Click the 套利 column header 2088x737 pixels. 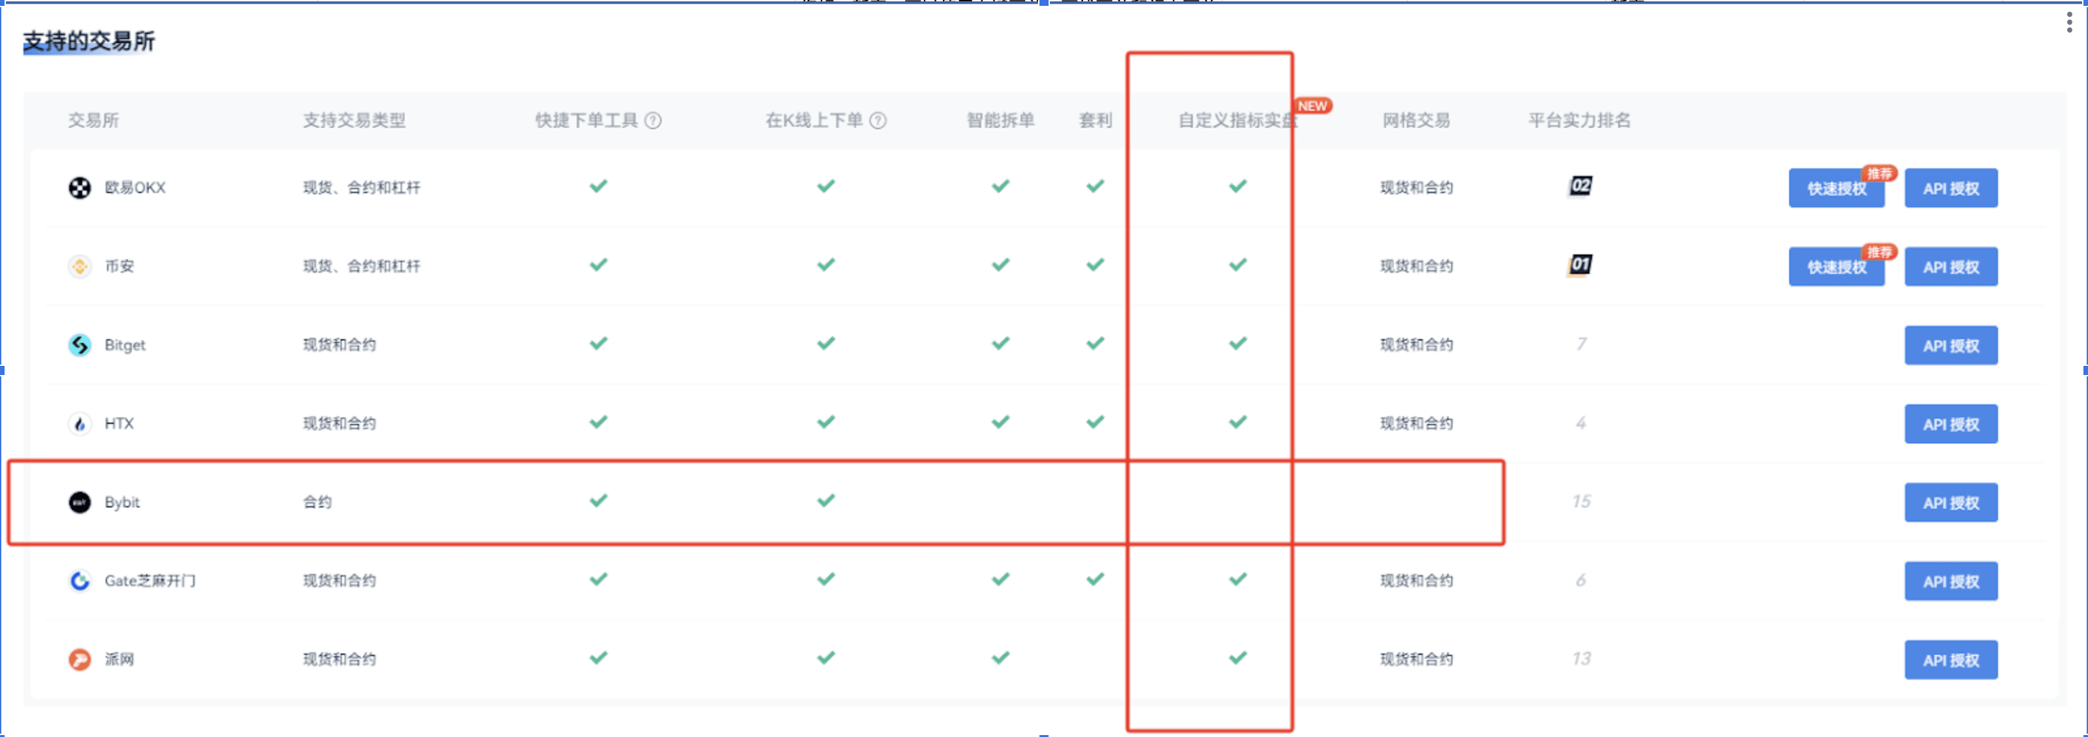(1095, 121)
